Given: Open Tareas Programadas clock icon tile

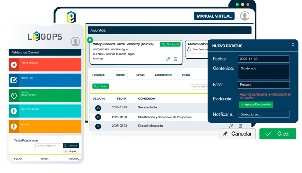Looking at the screenshot, I should pyautogui.click(x=14, y=96).
